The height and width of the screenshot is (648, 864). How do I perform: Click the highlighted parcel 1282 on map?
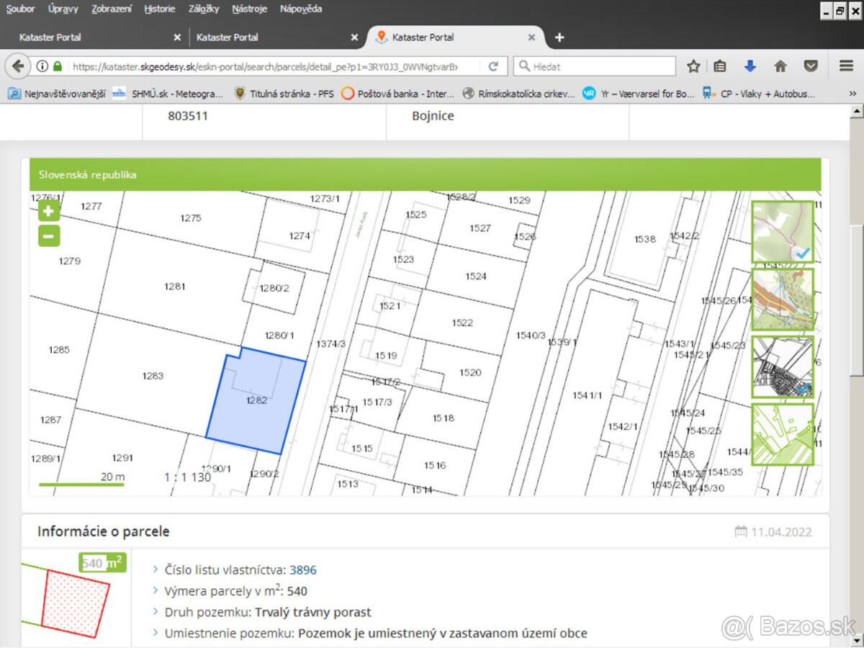coord(256,400)
